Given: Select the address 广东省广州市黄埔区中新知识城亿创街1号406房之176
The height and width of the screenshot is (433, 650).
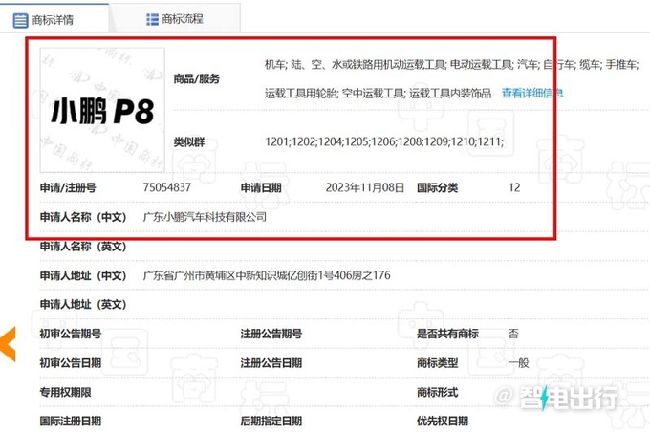Looking at the screenshot, I should (267, 275).
